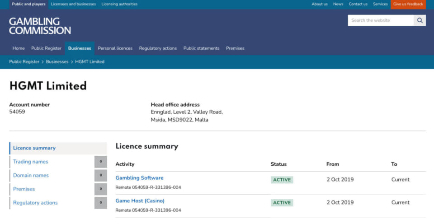Click address line Msida, MSD9022, Malta
The height and width of the screenshot is (224, 434).
click(179, 120)
